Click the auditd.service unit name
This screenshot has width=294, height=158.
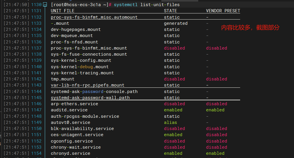(x=69, y=110)
